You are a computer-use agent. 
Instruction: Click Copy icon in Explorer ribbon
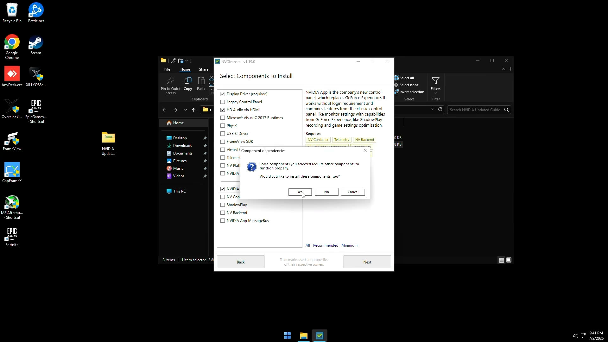pos(188,84)
